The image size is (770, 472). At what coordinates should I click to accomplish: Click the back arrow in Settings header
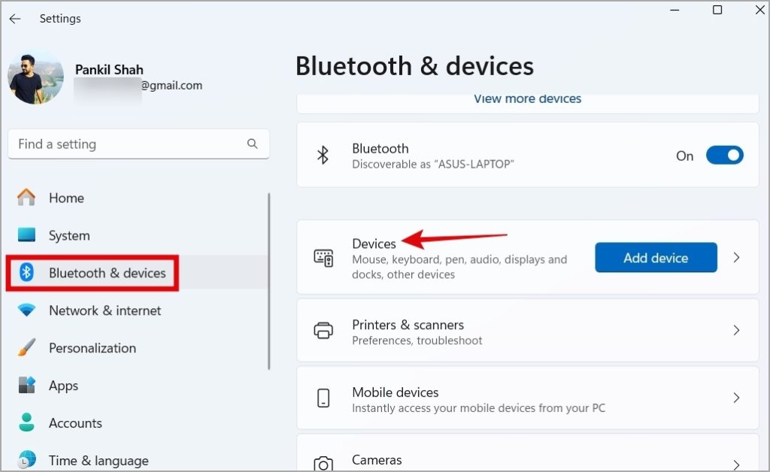click(x=15, y=19)
